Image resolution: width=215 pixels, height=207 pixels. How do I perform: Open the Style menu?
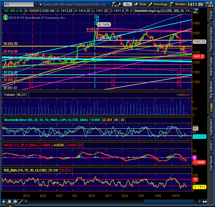(x=140, y=4)
